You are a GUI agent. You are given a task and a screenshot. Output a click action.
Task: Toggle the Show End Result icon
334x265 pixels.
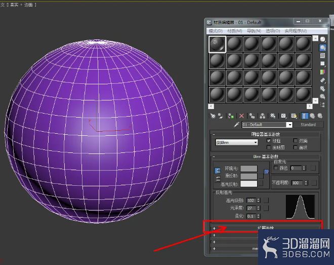[305, 116]
